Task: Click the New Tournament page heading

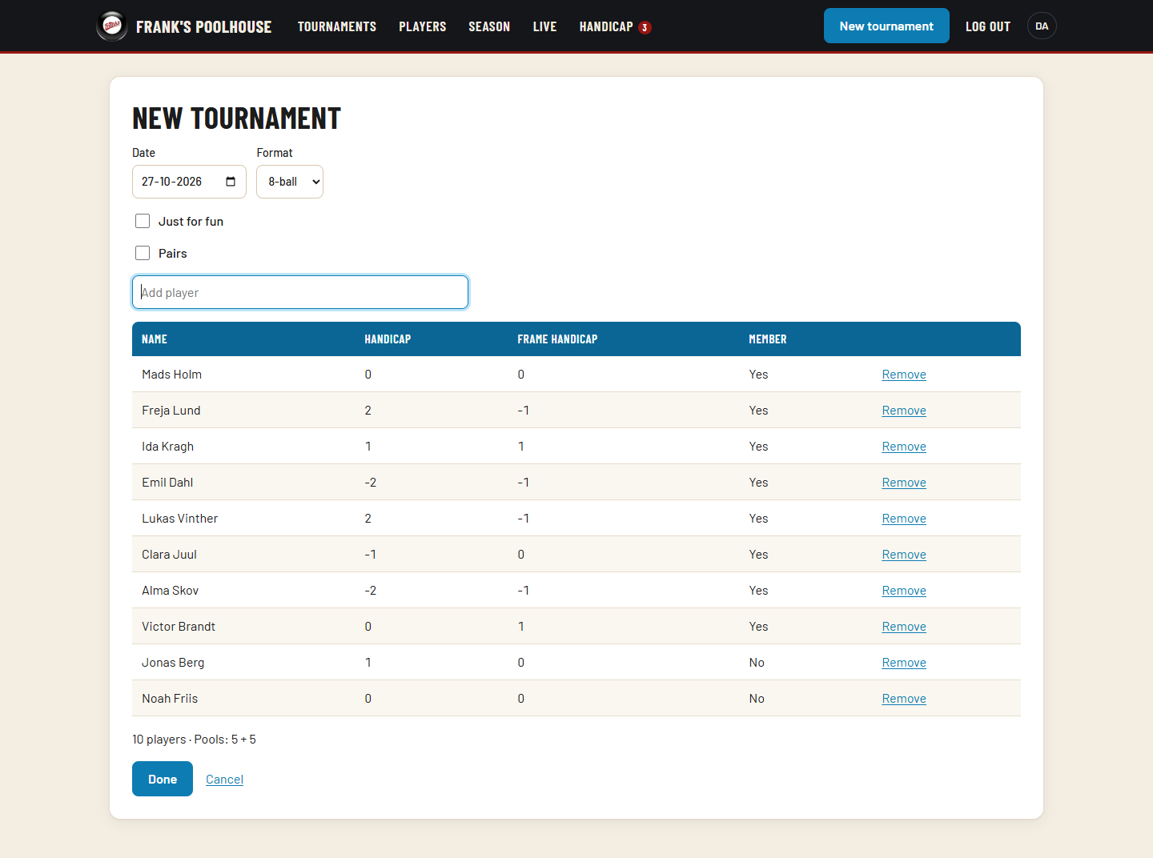Action: coord(236,118)
